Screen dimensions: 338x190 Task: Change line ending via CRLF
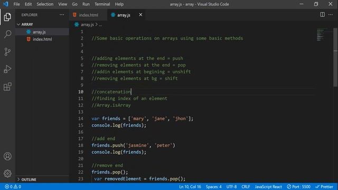pyautogui.click(x=246, y=187)
